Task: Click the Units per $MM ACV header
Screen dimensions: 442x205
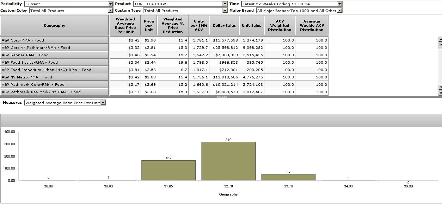Action: click(199, 25)
